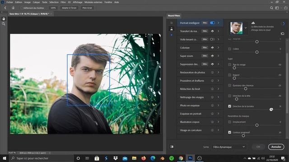Open the featured filters portrait icon in sidebar
289x162 pixels.
click(x=172, y=29)
